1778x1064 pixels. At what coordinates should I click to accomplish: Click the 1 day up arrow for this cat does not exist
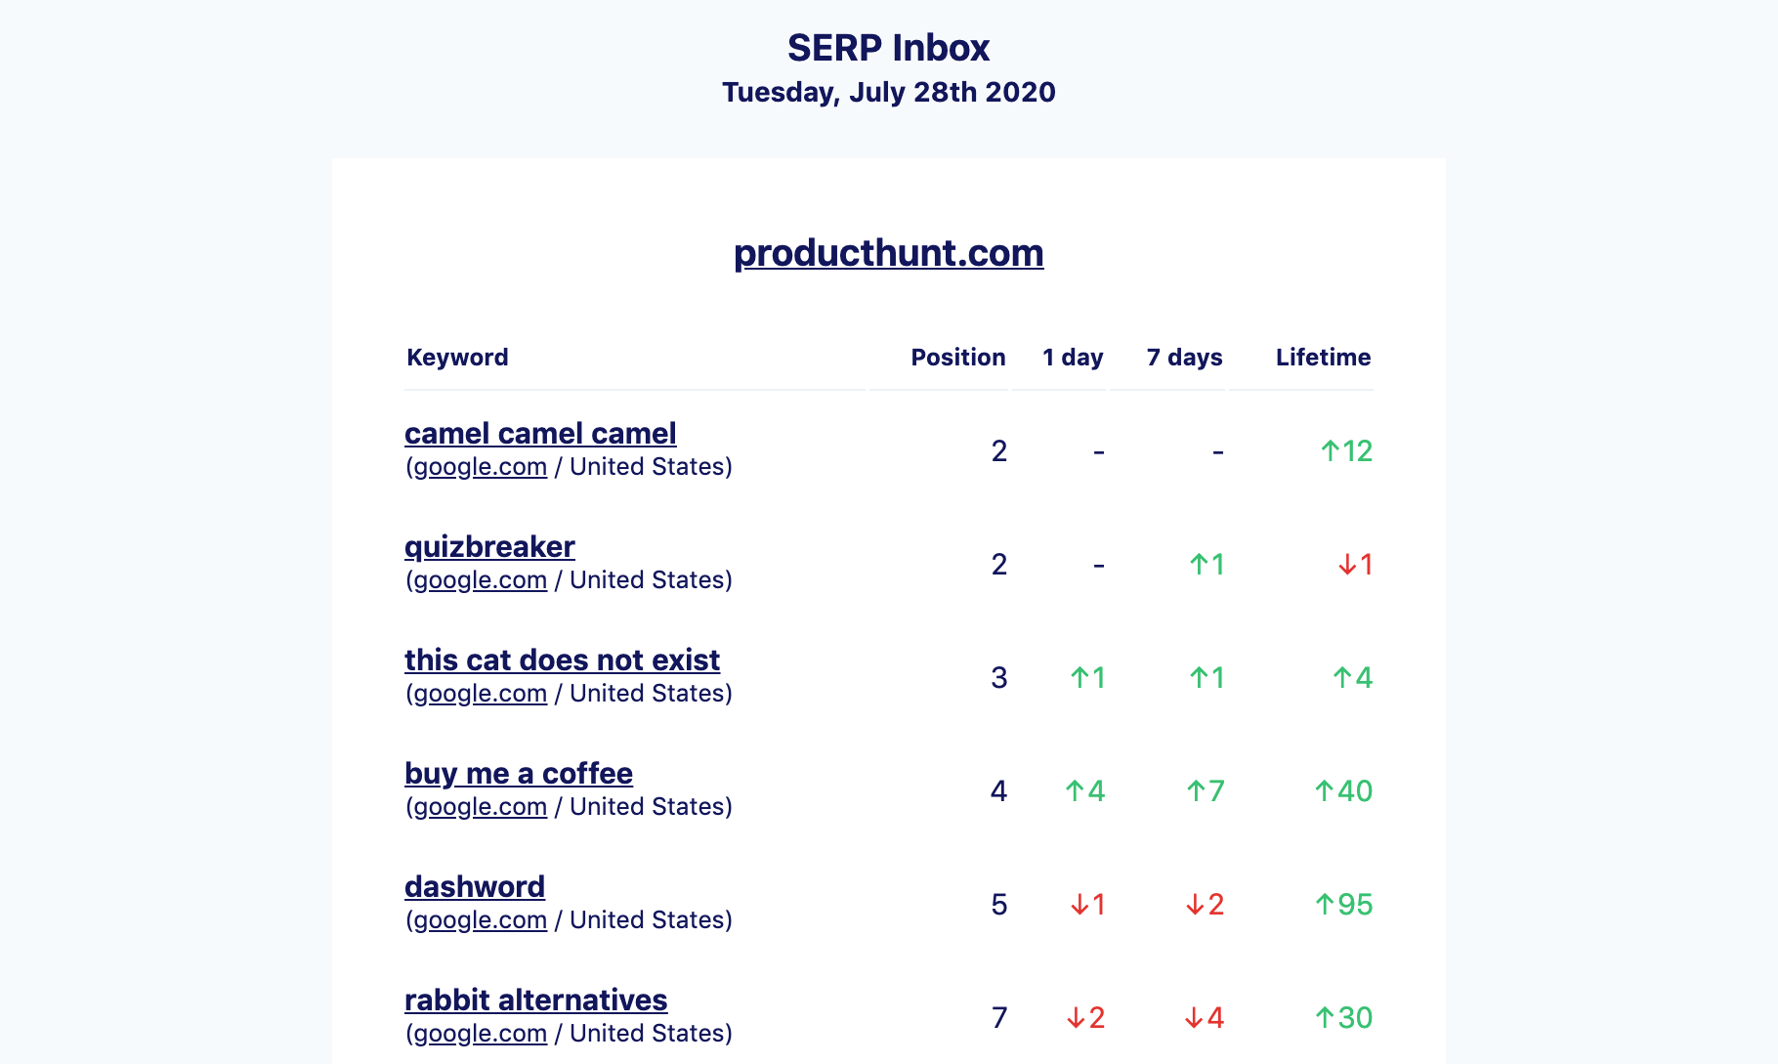click(1086, 677)
